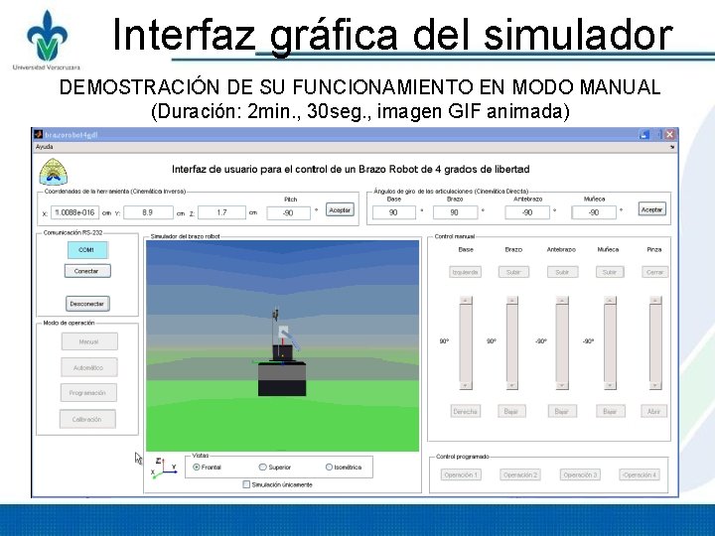Image resolution: width=715 pixels, height=536 pixels.
Task: Click the Base slider up arrow
Action: [466, 301]
